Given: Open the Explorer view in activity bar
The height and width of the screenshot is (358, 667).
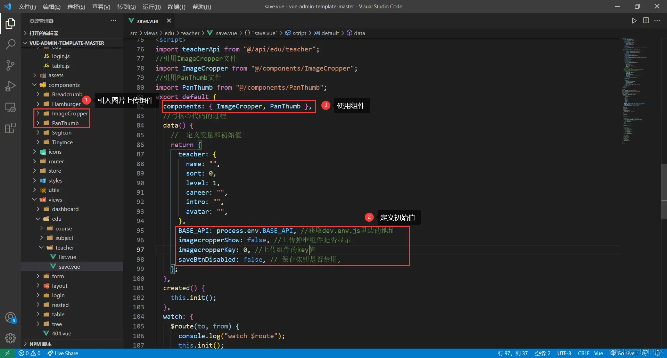Looking at the screenshot, I should click(x=10, y=24).
